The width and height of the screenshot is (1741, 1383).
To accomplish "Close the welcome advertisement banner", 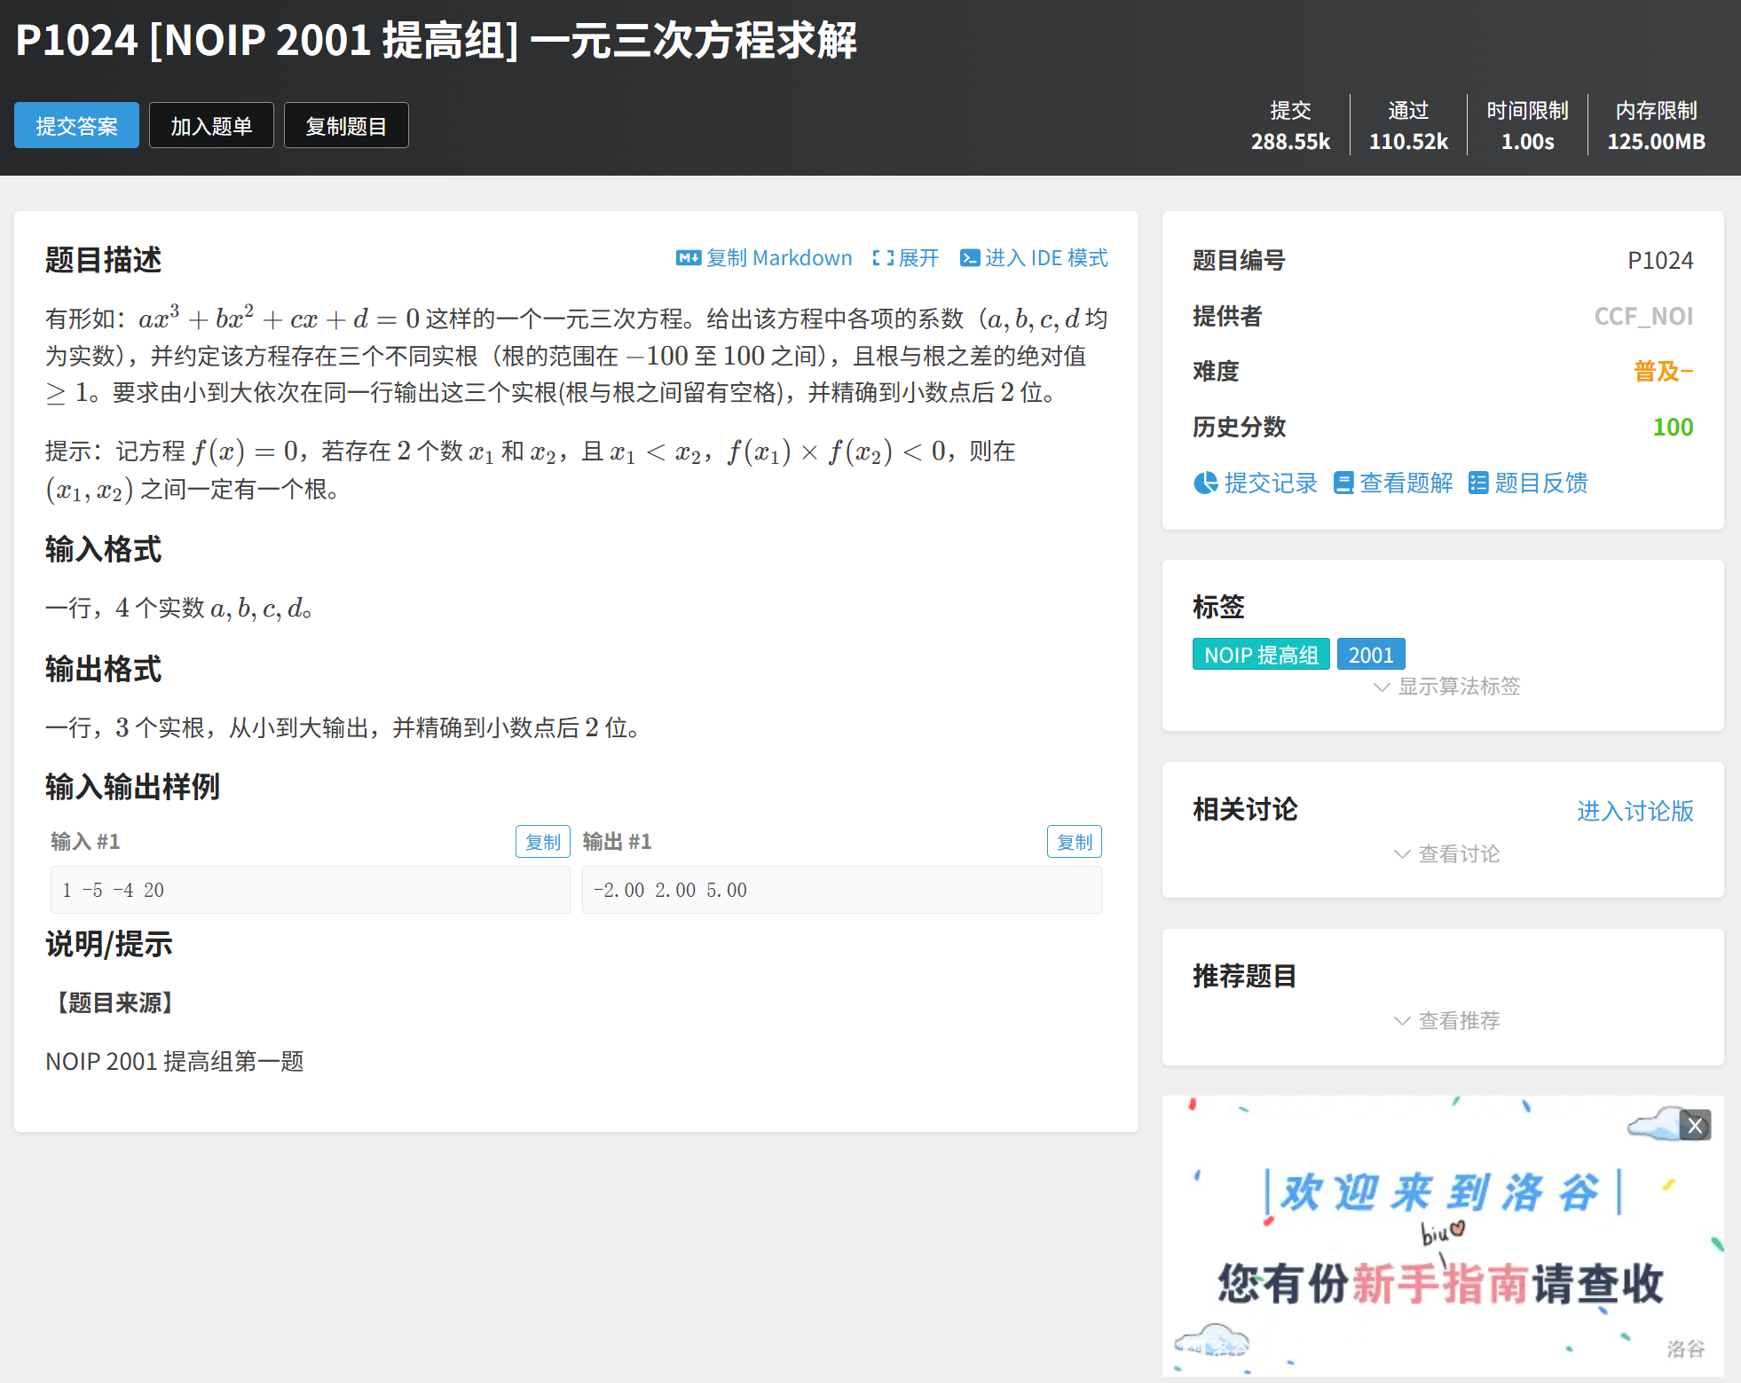I will click(1695, 1126).
